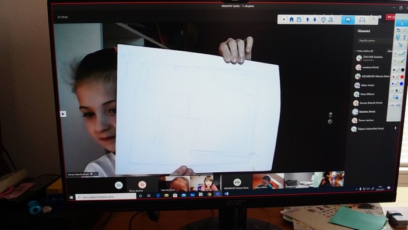Click the blue up arrow icon
The width and height of the screenshot is (408, 230).
point(307,19)
